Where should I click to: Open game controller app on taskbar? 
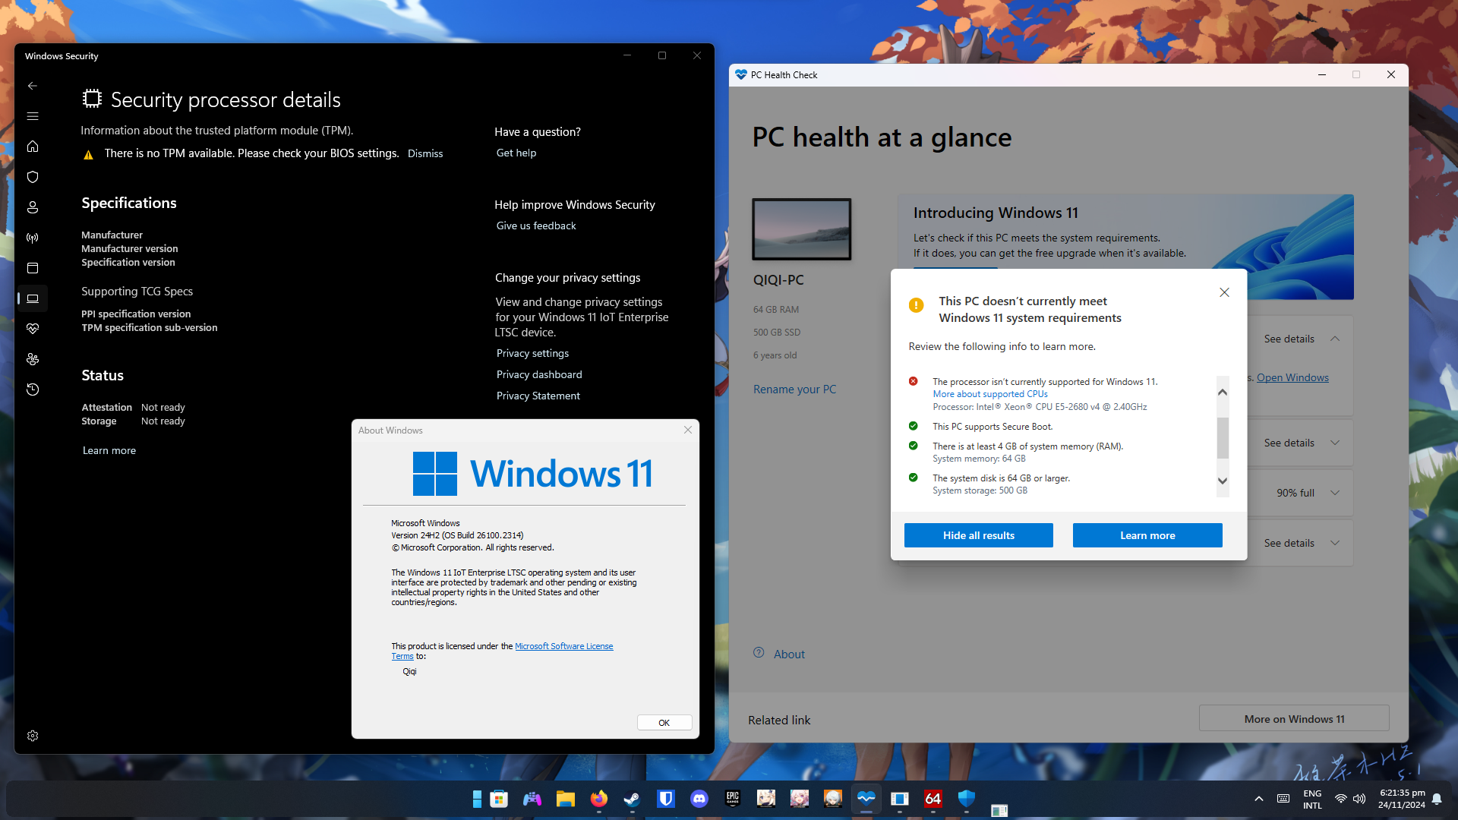532,799
